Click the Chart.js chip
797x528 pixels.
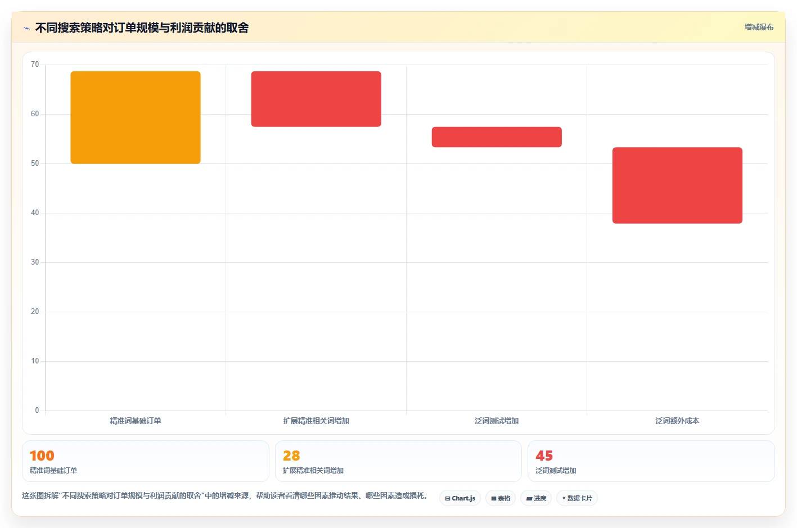(460, 498)
